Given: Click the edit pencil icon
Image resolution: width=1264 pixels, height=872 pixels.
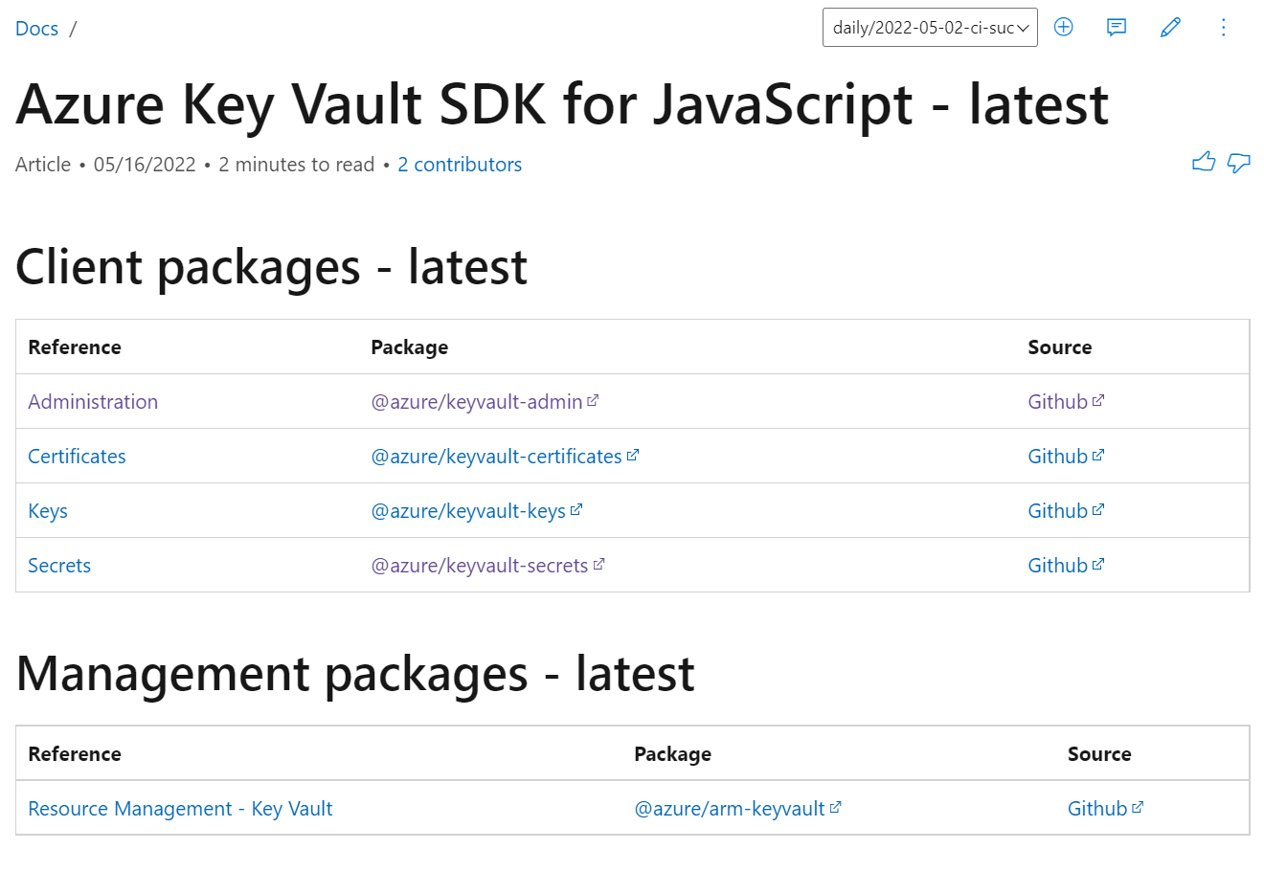Looking at the screenshot, I should click(x=1170, y=27).
